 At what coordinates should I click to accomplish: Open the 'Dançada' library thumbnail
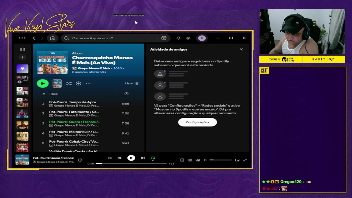22,148
